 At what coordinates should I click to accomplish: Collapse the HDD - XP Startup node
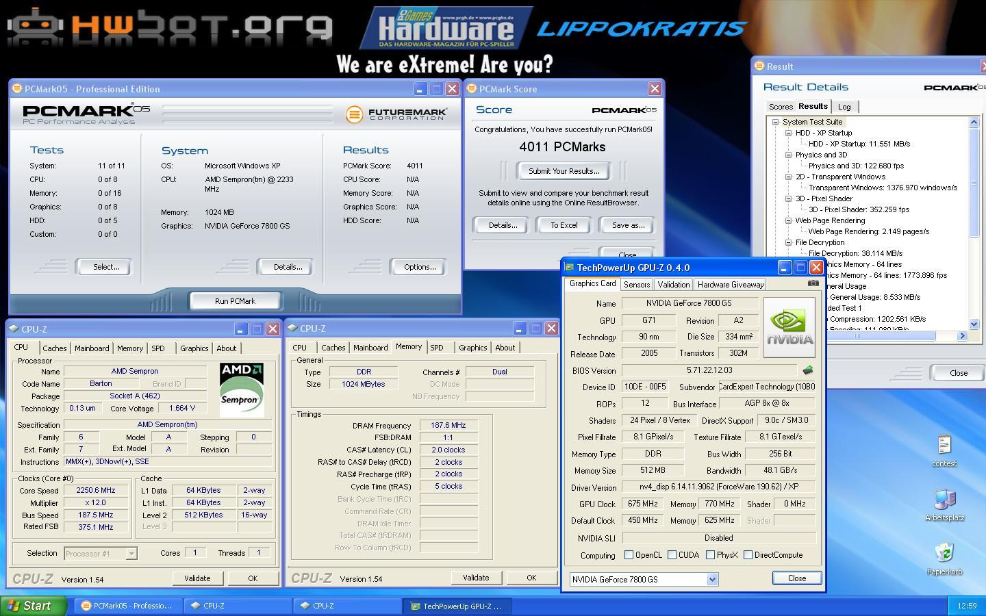(x=788, y=133)
